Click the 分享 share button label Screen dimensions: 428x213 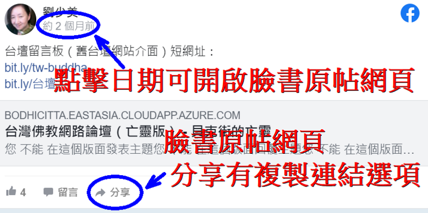[120, 193]
